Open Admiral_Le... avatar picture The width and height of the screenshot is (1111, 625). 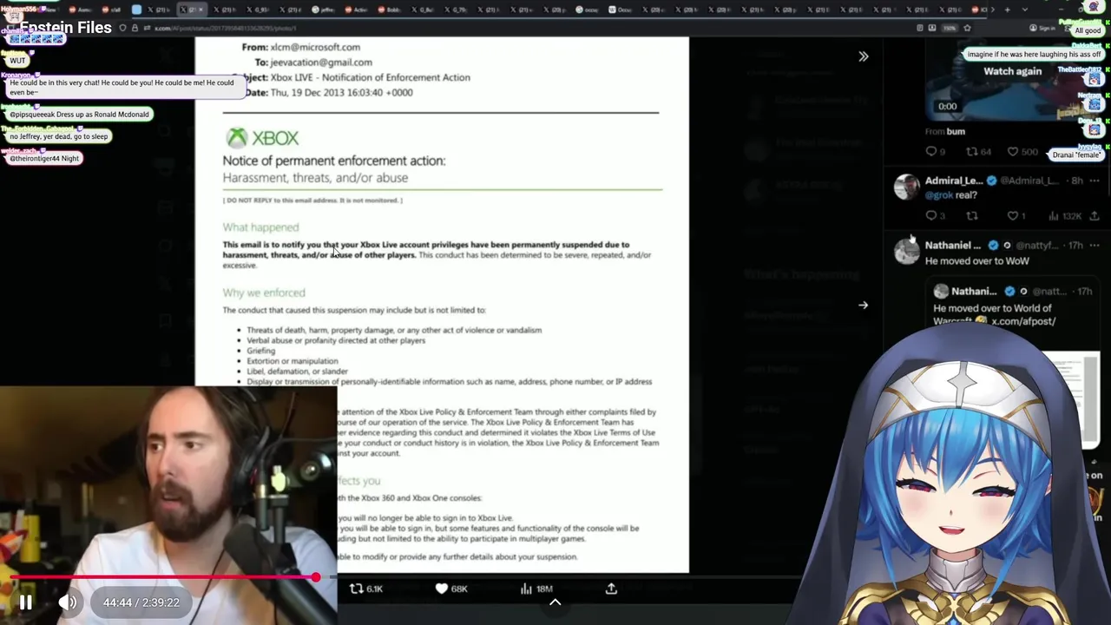pyautogui.click(x=906, y=187)
